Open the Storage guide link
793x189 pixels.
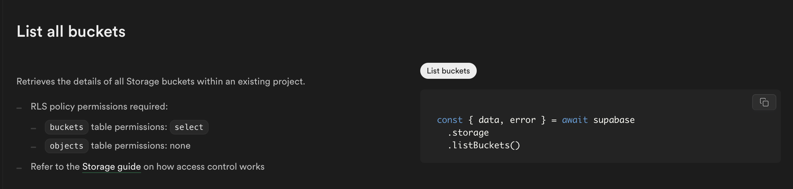(111, 167)
